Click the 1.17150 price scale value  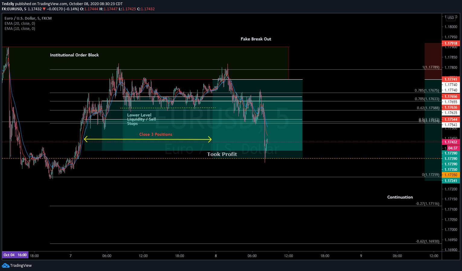451,199
